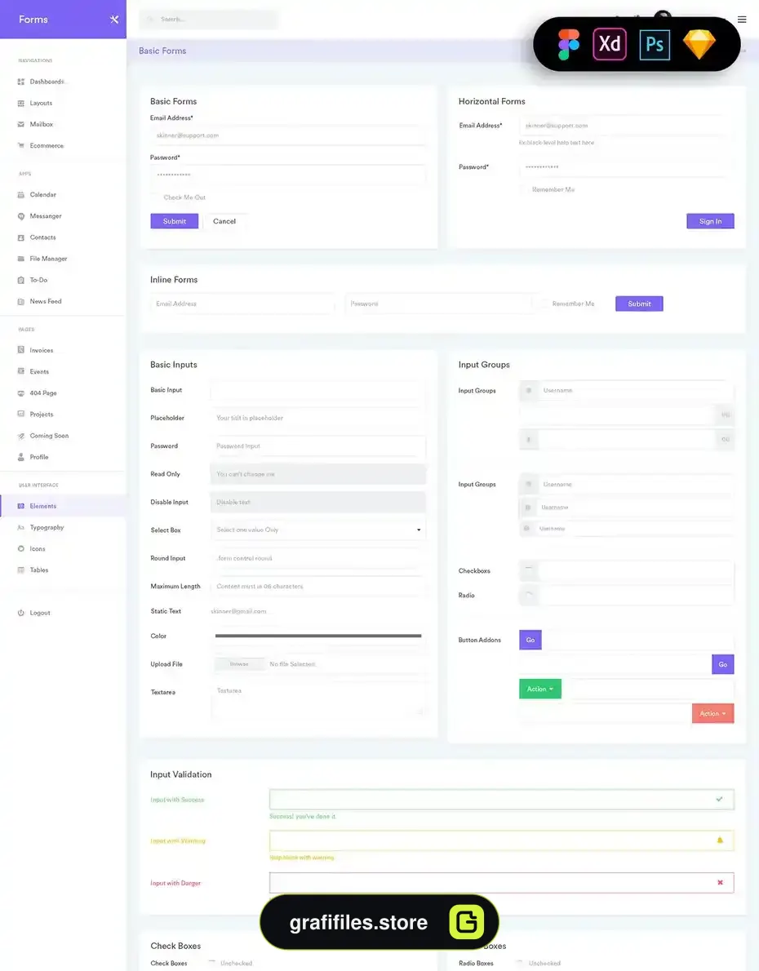Focus the Input with Success field
759x971 pixels.
pos(501,800)
